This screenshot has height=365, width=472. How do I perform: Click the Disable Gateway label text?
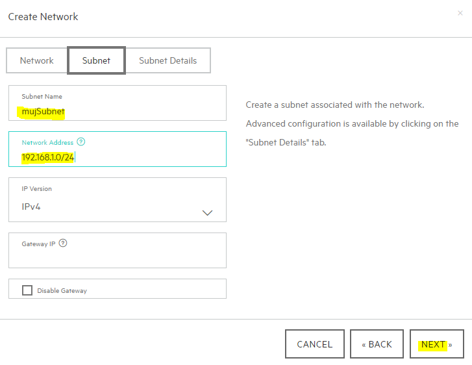pyautogui.click(x=62, y=290)
